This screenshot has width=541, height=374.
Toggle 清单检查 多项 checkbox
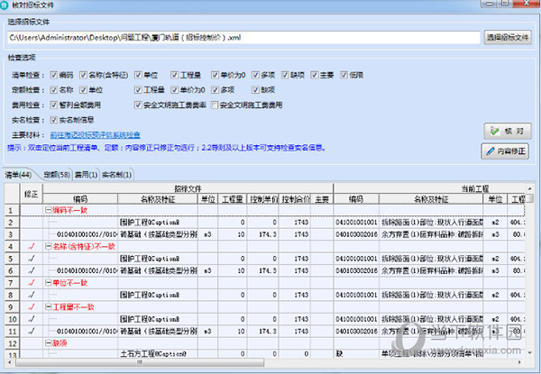point(255,75)
